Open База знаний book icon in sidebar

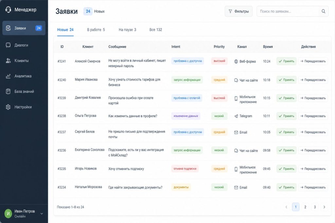tap(8, 91)
